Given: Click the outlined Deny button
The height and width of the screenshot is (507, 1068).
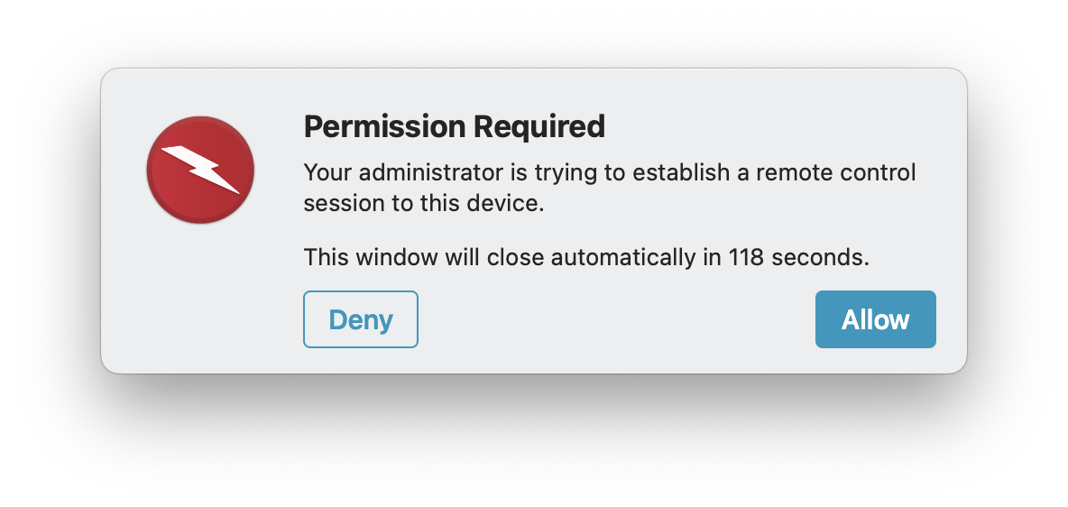Looking at the screenshot, I should coord(360,319).
